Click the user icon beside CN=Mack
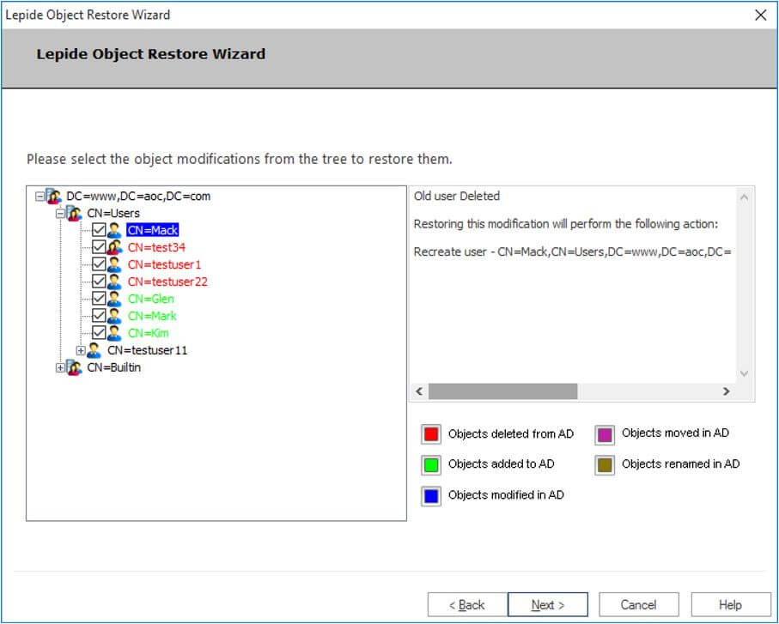This screenshot has width=779, height=624. coord(115,230)
